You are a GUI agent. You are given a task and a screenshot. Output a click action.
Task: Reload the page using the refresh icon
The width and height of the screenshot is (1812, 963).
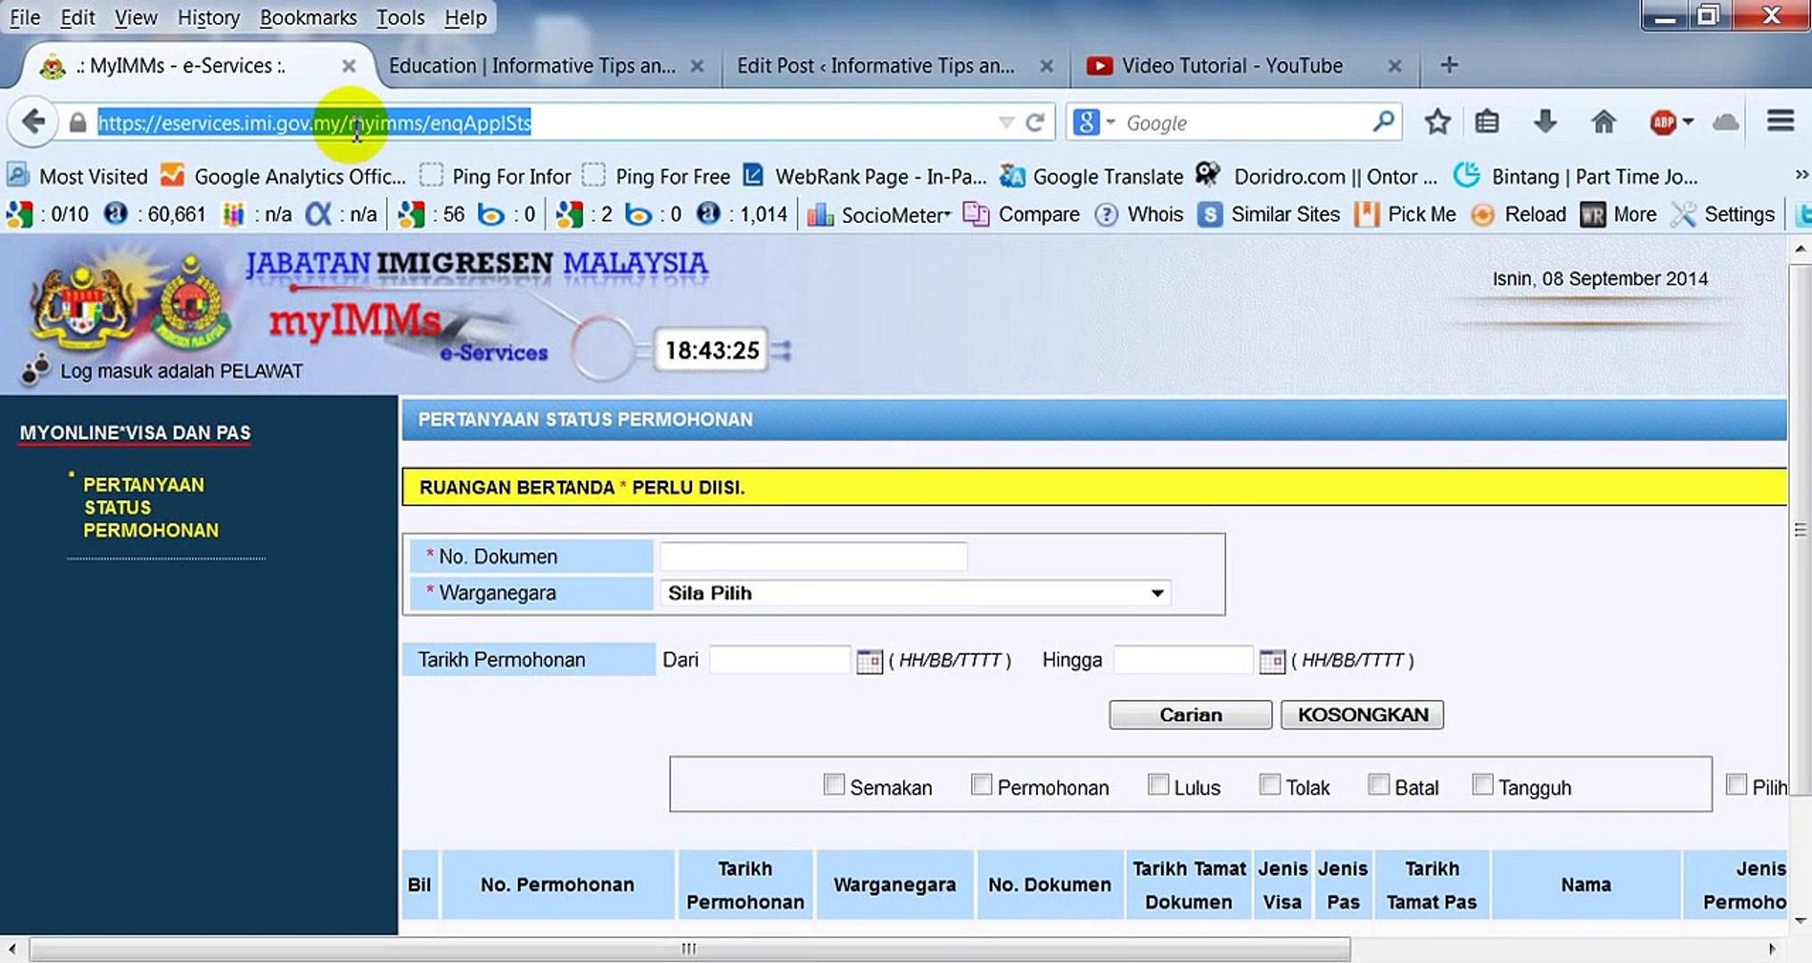(1034, 122)
